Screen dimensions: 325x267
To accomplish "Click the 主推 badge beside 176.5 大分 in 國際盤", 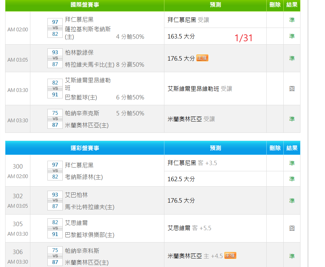I will pos(202,58).
